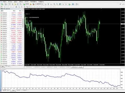Image resolution: width=125 pixels, height=93 pixels.
Task: Select the Trendline drawing tool
Action: (x=14, y=7)
